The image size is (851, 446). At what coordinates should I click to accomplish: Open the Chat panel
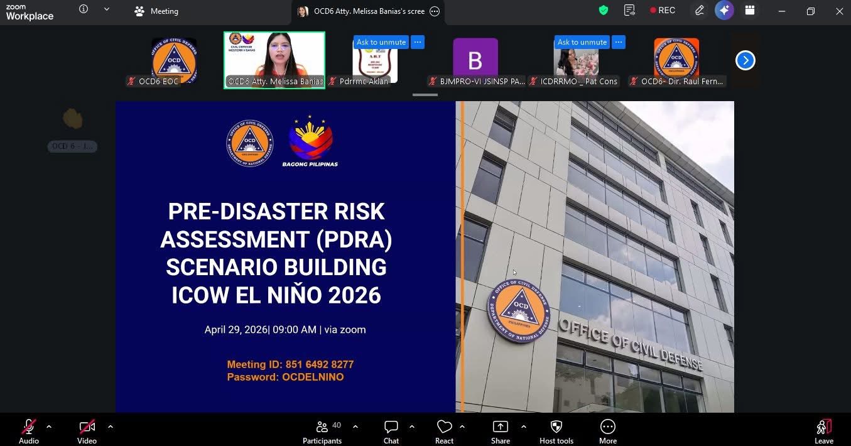391,430
